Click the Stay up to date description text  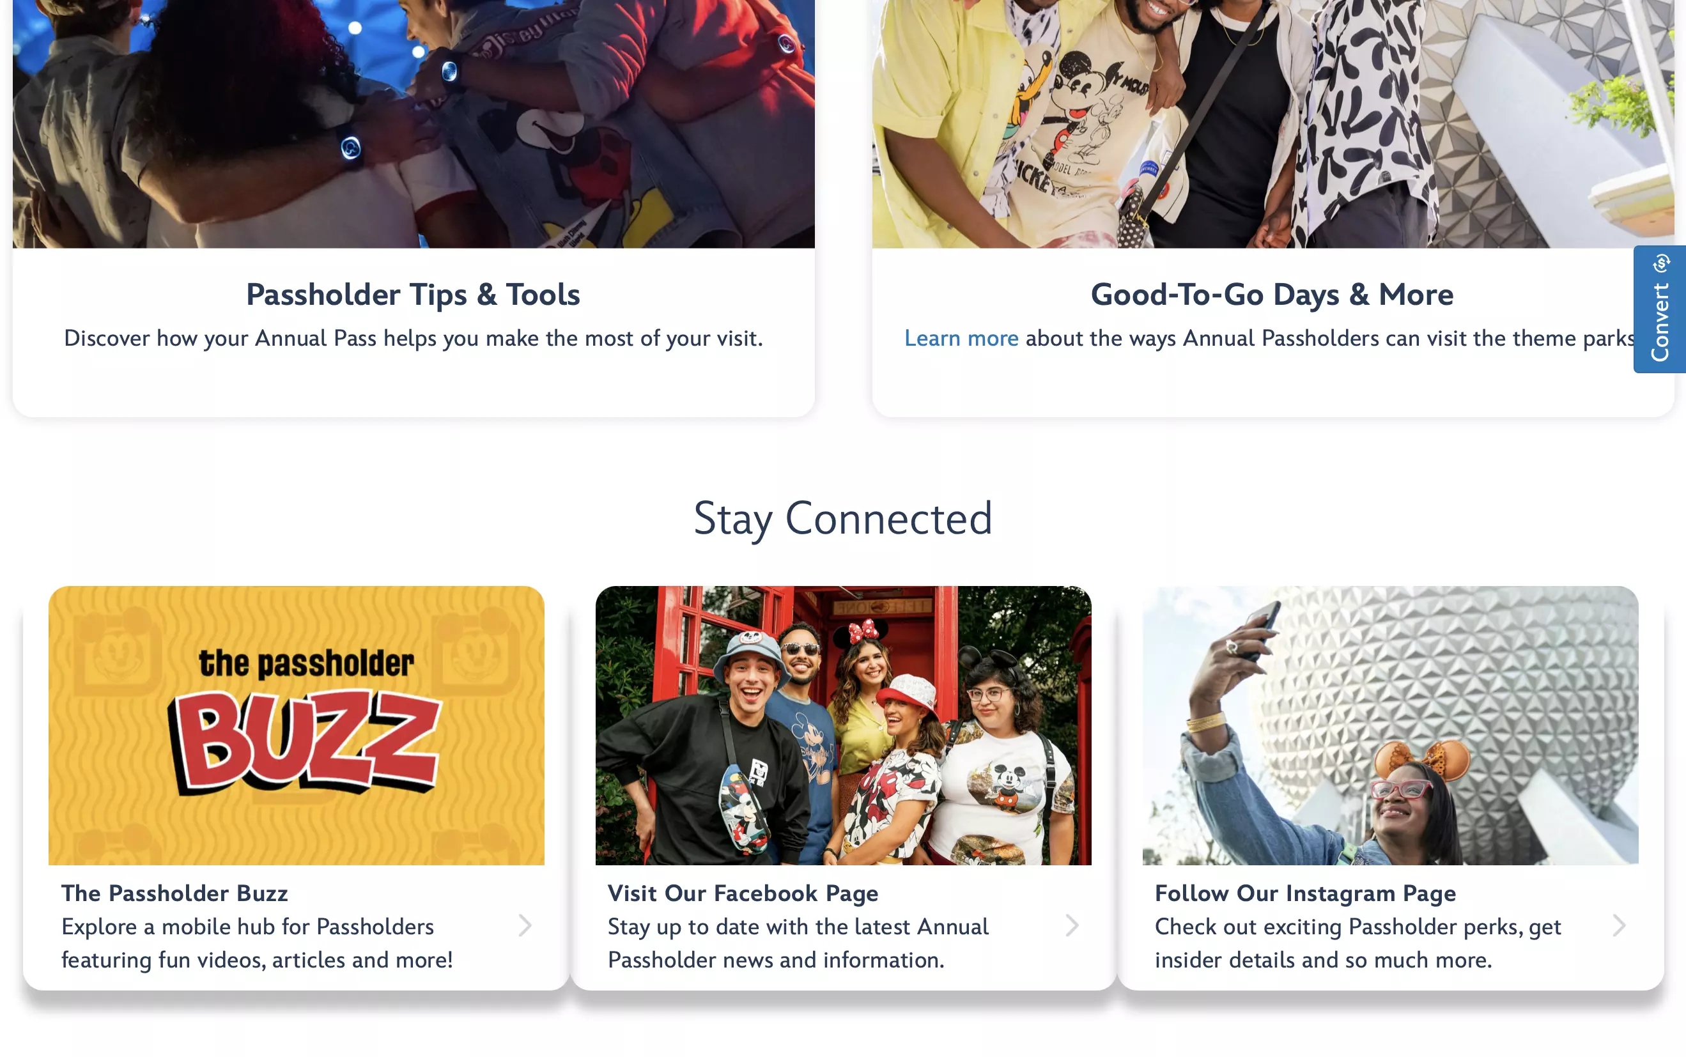(798, 943)
